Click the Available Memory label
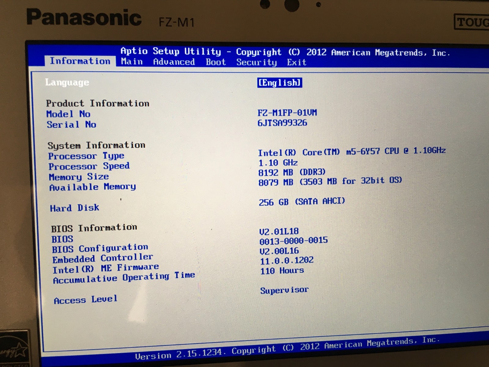 (93, 187)
